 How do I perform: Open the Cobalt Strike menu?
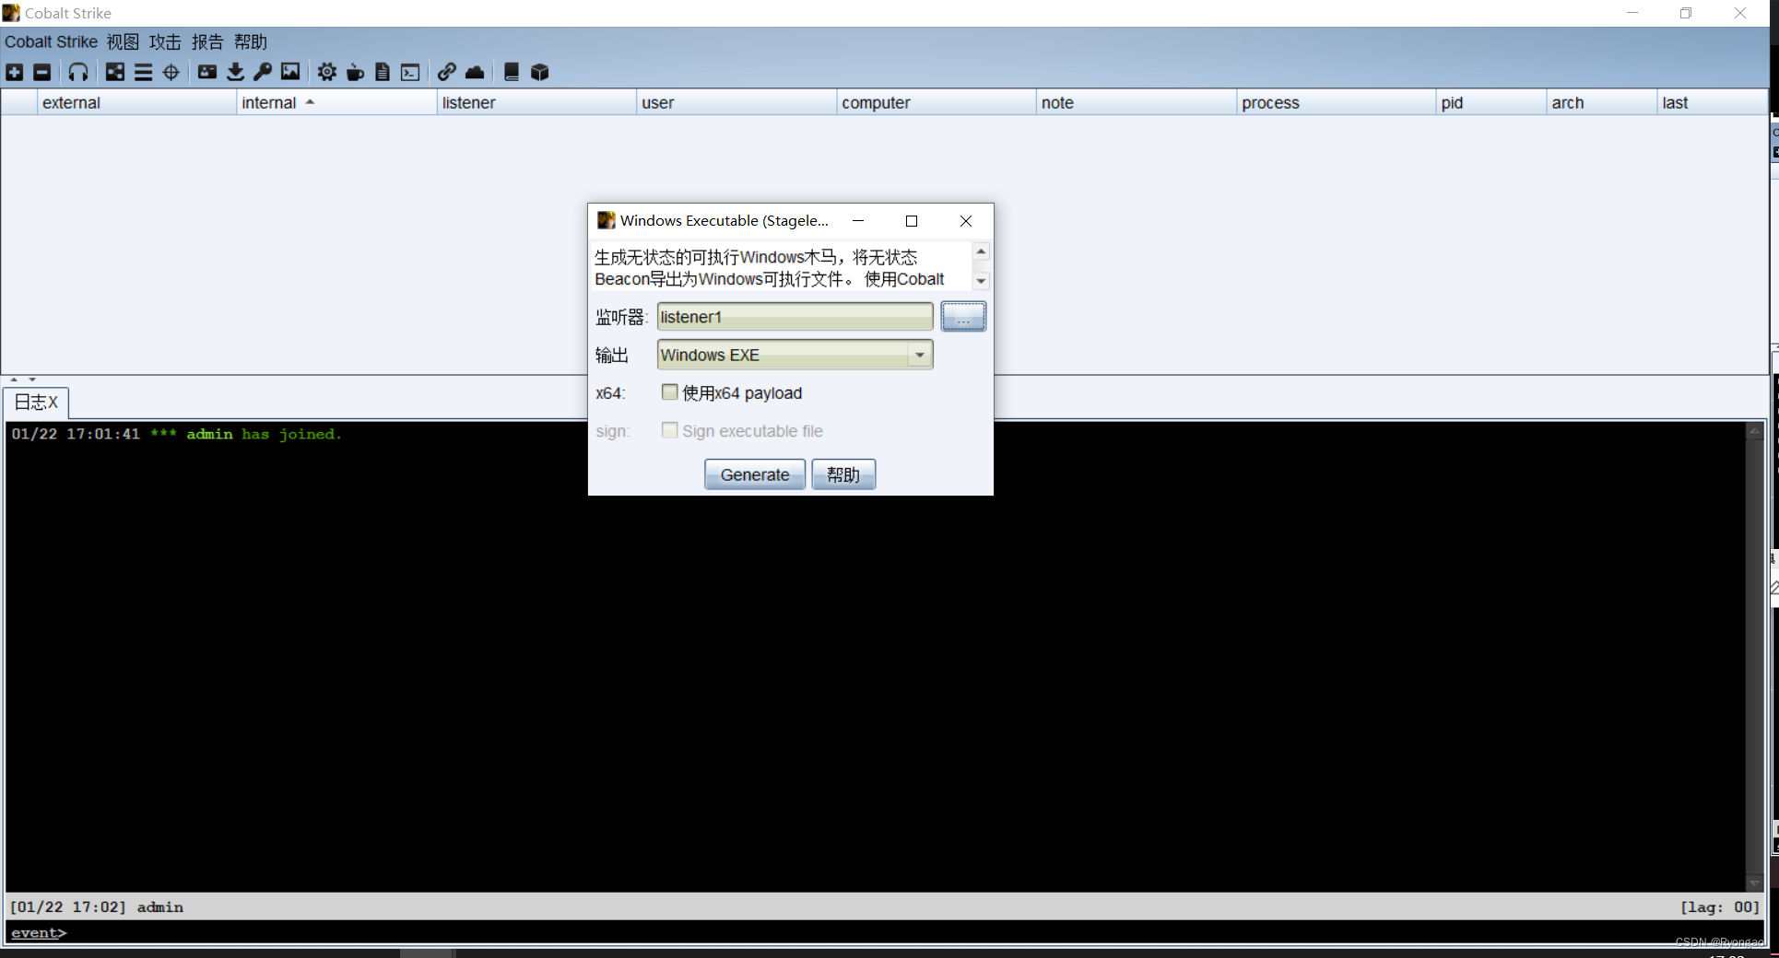coord(51,41)
